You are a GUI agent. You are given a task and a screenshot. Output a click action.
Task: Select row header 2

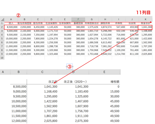[2, 27]
